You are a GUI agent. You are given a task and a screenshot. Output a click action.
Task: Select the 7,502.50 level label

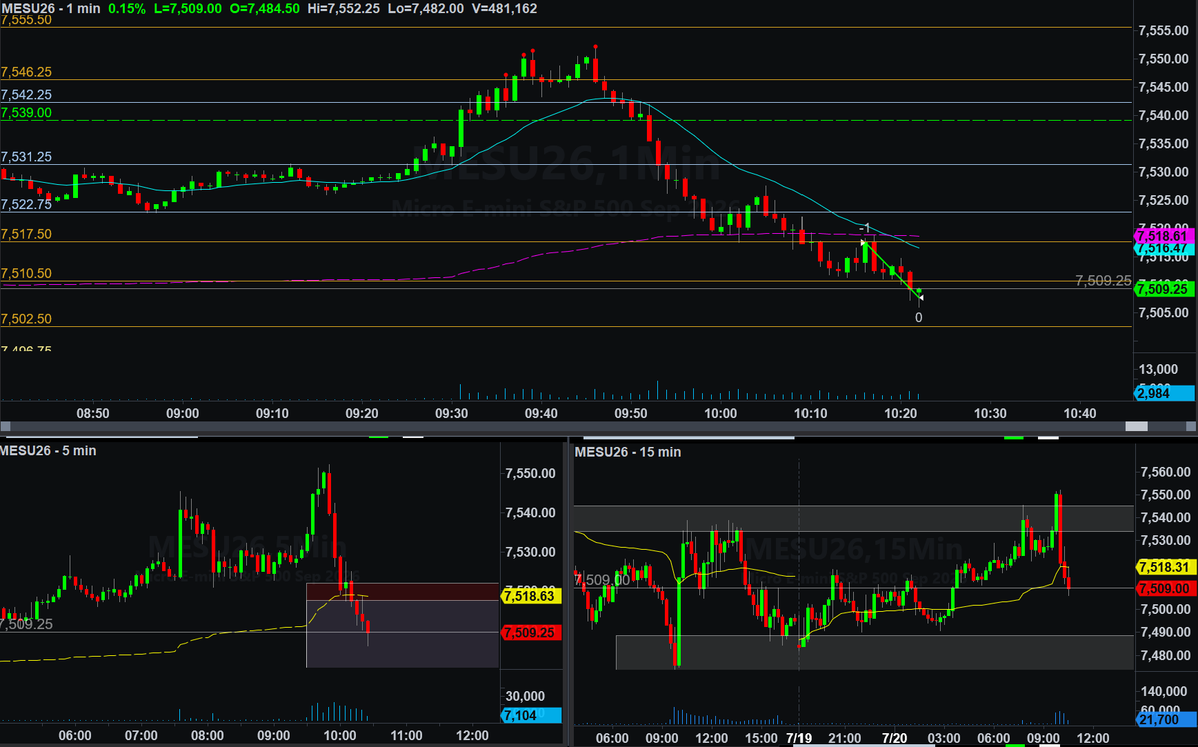[x=26, y=319]
